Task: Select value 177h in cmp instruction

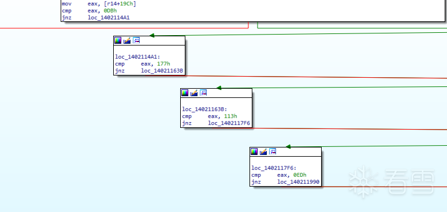Action: coord(163,63)
